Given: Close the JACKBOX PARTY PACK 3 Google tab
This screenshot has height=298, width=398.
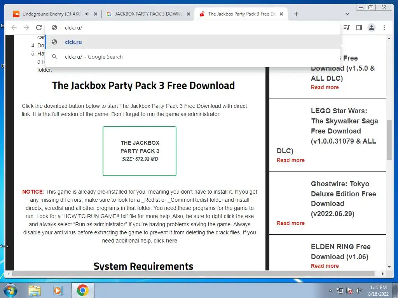Looking at the screenshot, I should [x=189, y=14].
